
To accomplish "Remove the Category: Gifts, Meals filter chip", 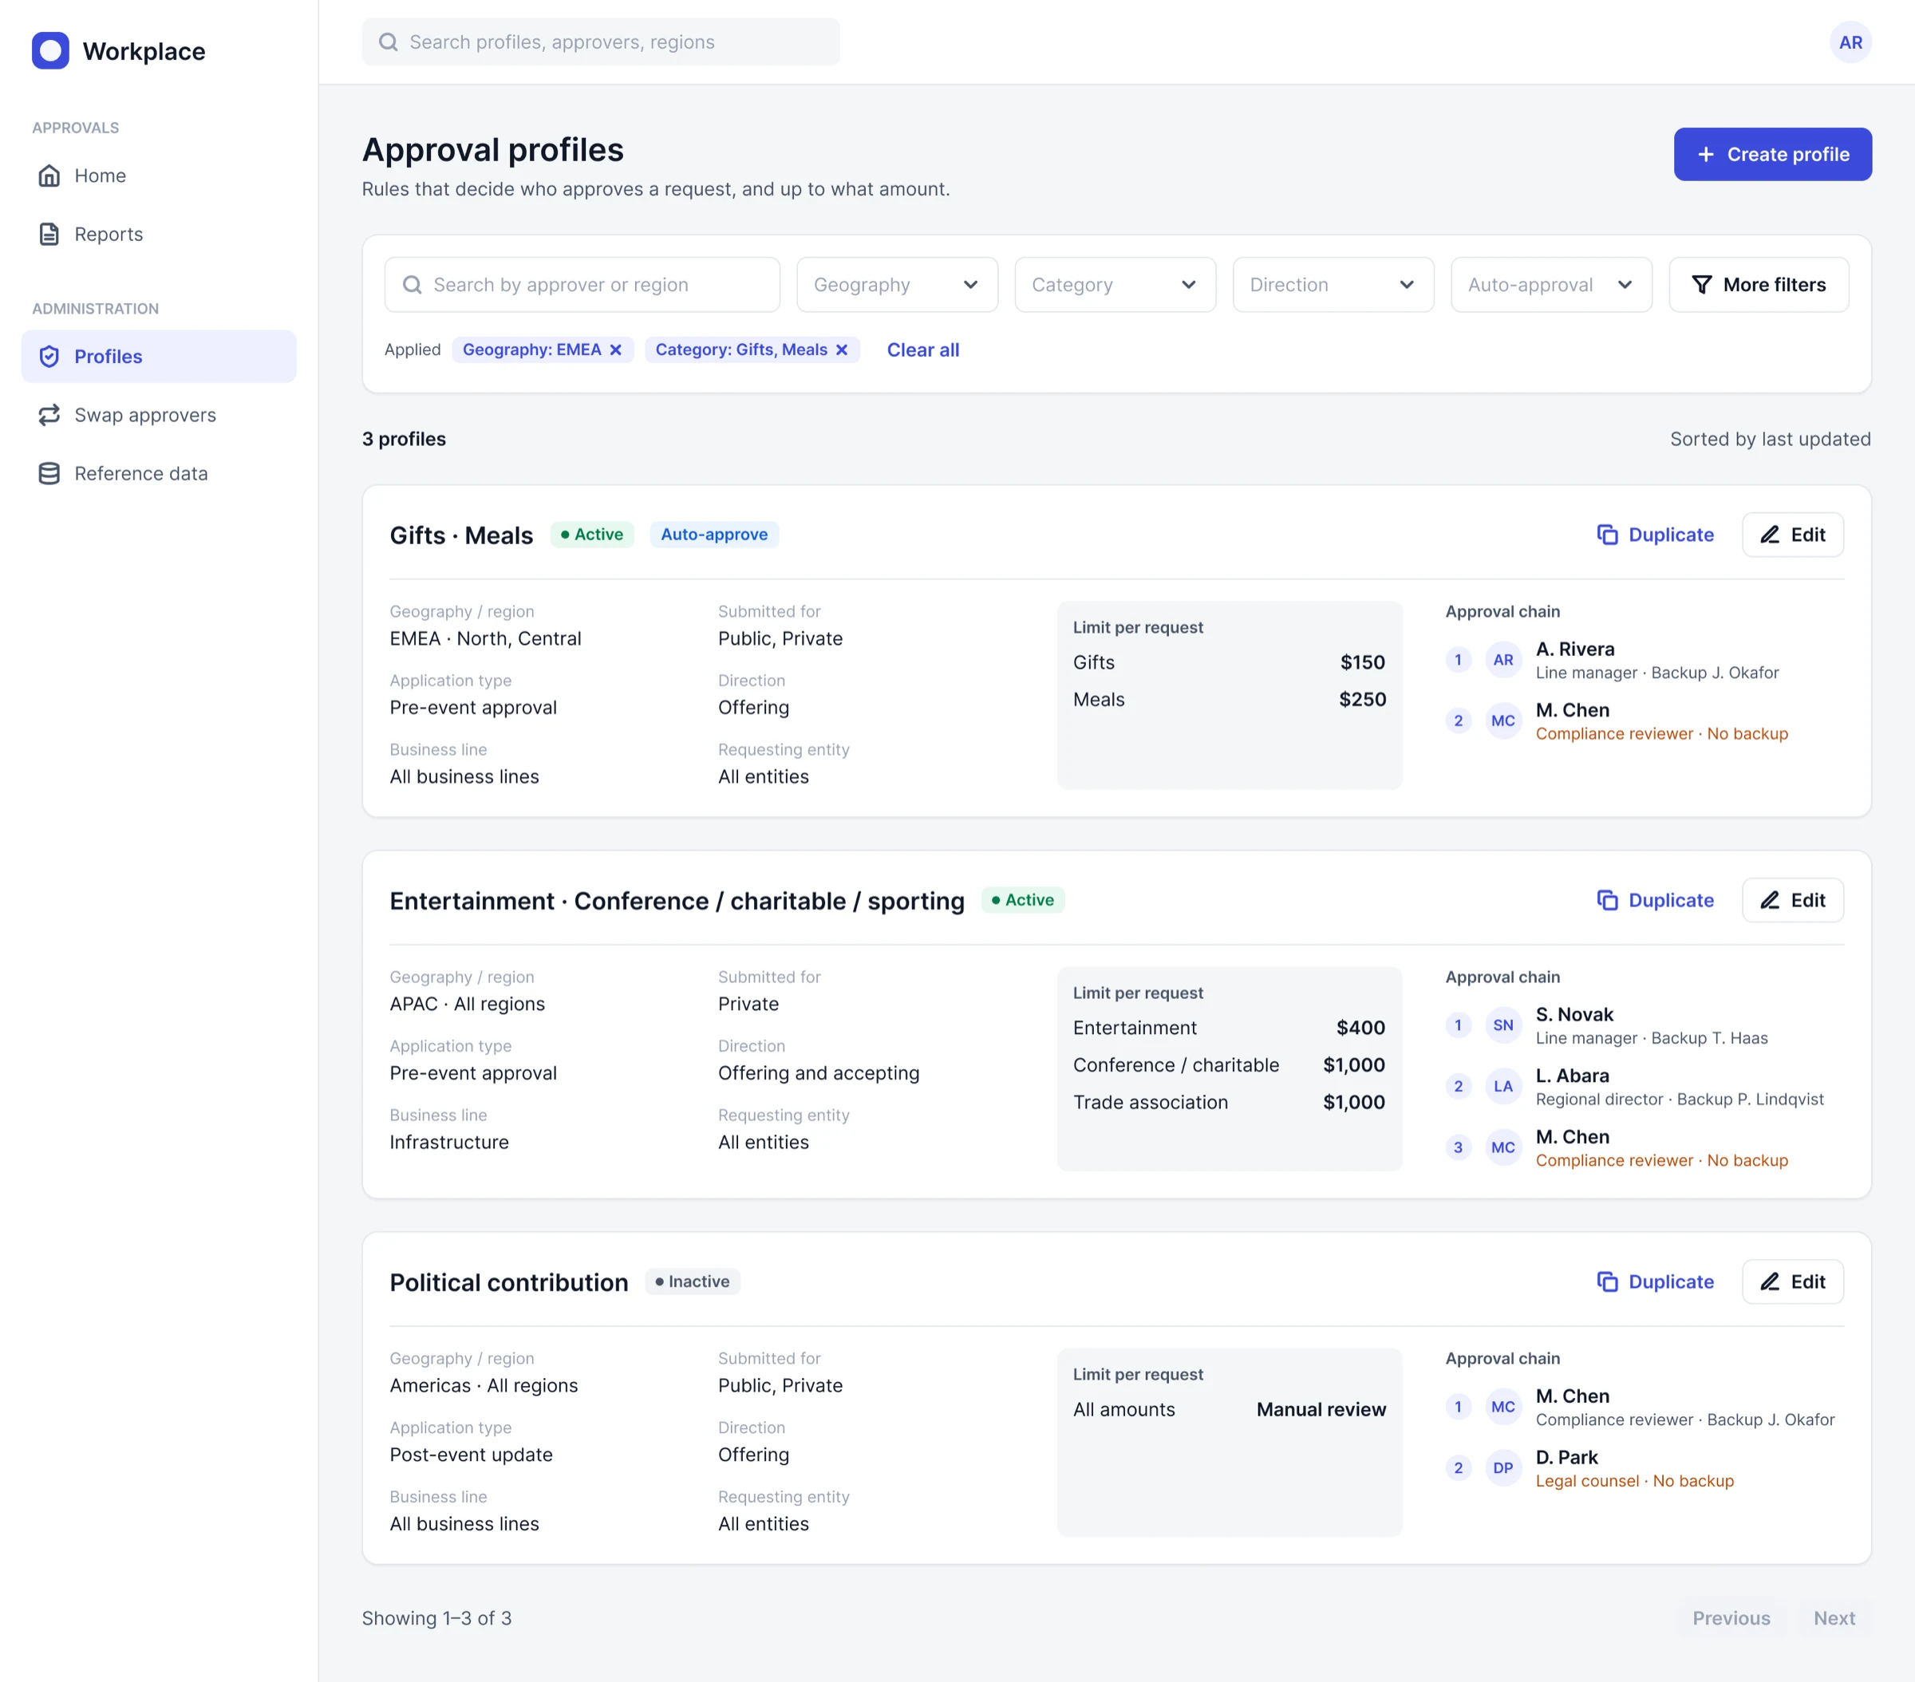I will click(841, 349).
